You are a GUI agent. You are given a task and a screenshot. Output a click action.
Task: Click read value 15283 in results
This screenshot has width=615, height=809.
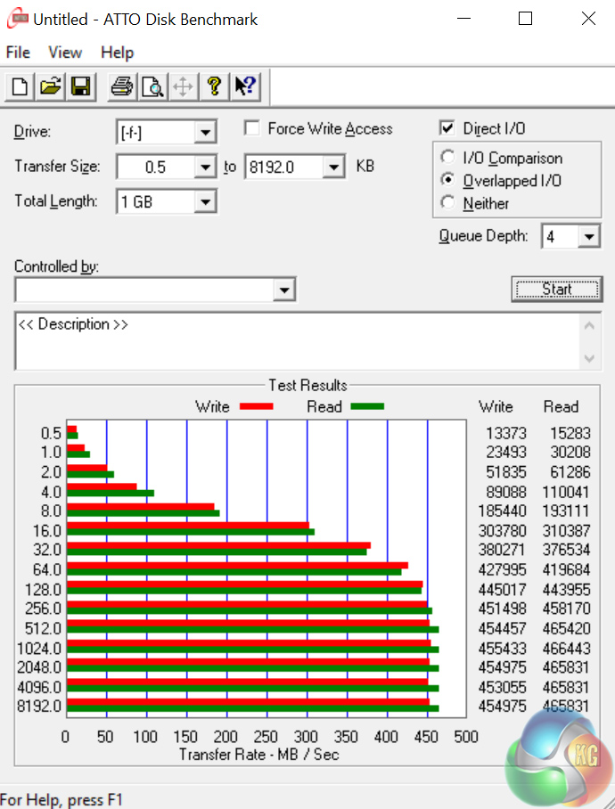pyautogui.click(x=570, y=433)
